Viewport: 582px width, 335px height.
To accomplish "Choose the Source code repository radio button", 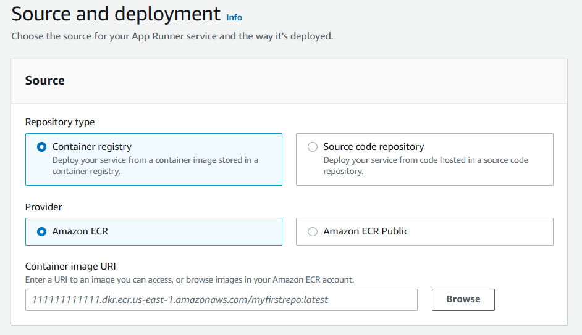I will point(313,147).
